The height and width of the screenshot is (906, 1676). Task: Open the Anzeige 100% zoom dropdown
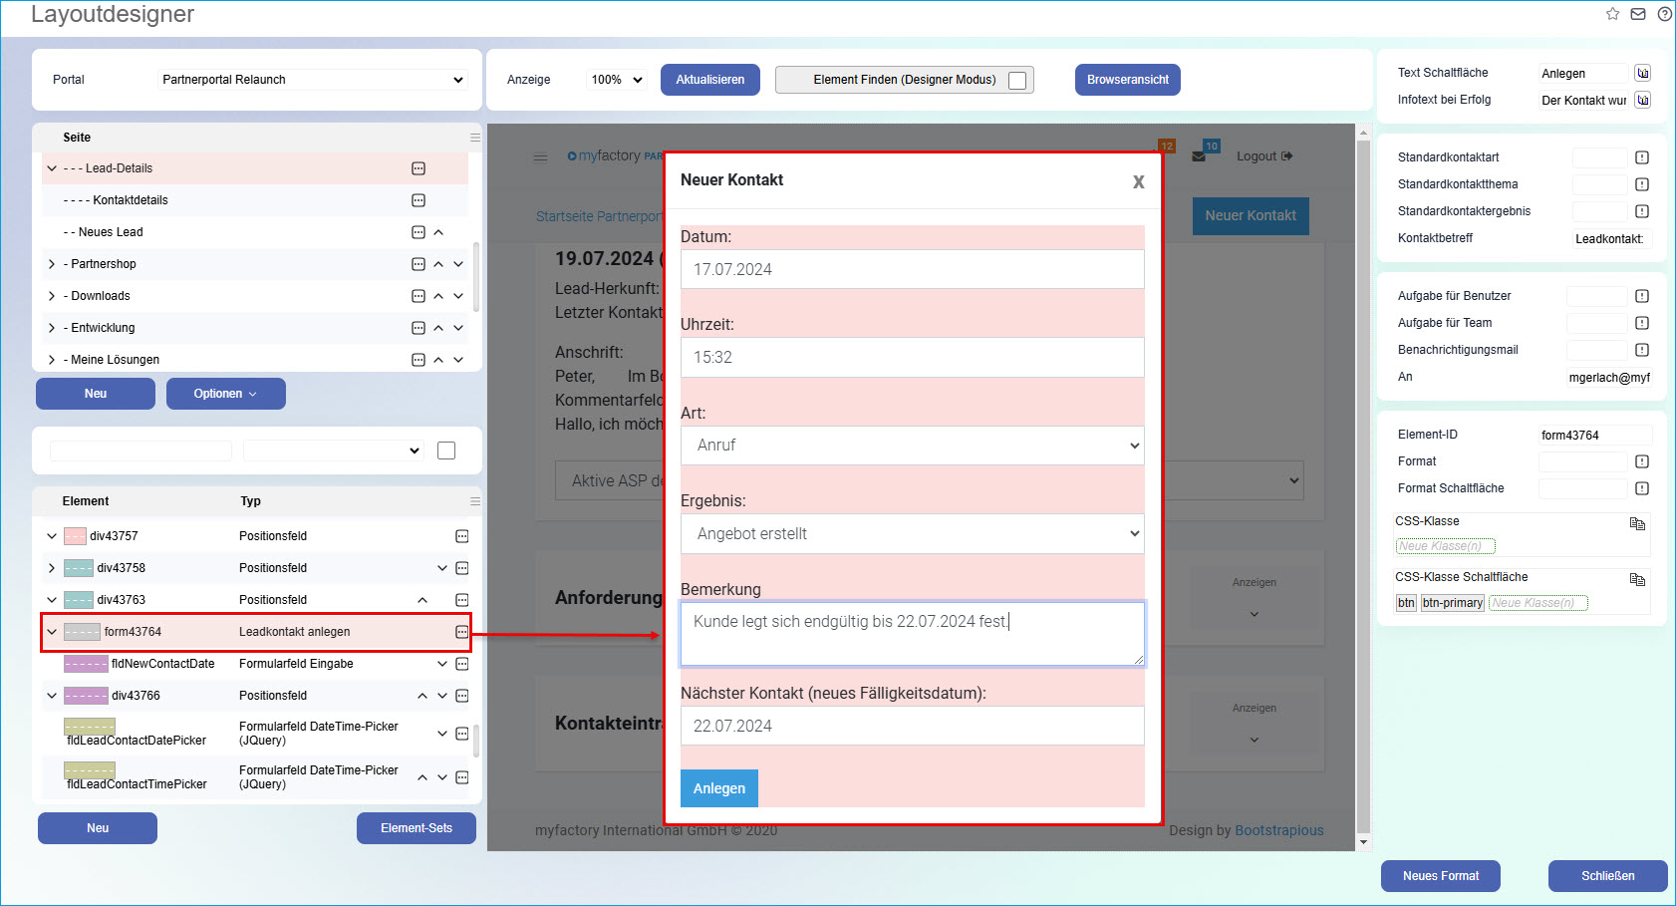pyautogui.click(x=617, y=80)
